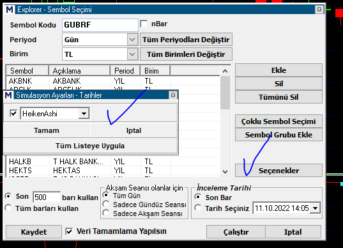Screen dimensions: 343x248
Task: Choose Sadece Akşam Seansı option
Action: click(106, 213)
